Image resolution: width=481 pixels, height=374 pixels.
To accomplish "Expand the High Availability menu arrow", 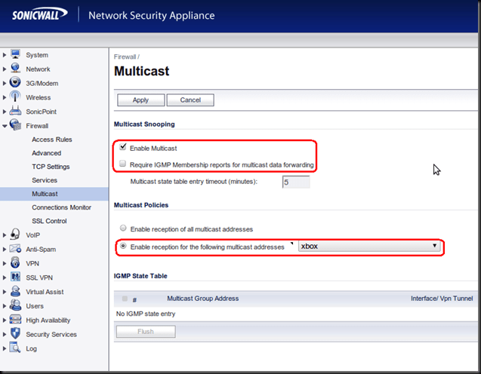I will click(x=5, y=320).
